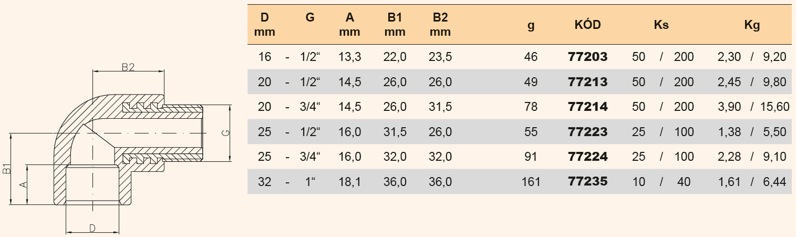
Task: Click the Ks column header
Action: [661, 25]
